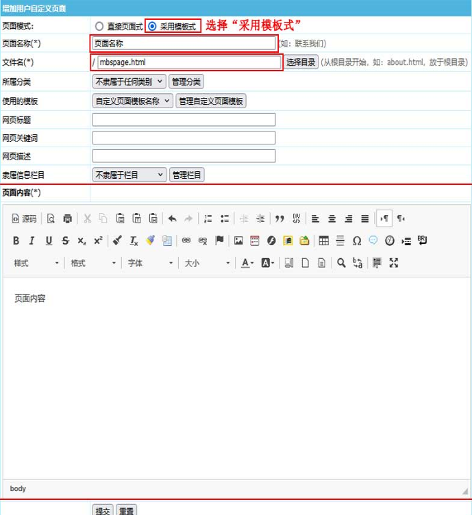
Task: Click the 管理分类 button
Action: tap(186, 81)
